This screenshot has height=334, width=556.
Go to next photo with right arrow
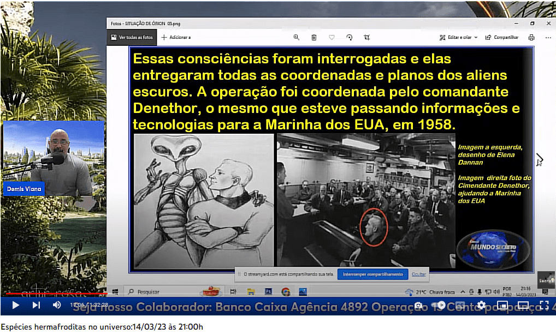coord(540,159)
